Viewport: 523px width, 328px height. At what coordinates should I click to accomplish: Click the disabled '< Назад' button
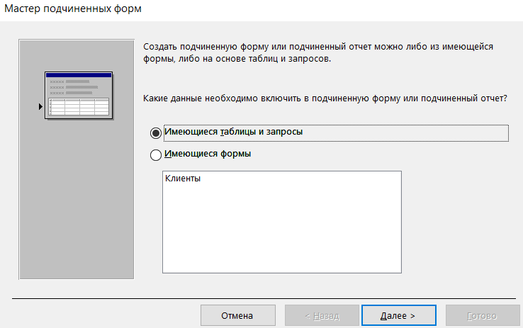[322, 315]
